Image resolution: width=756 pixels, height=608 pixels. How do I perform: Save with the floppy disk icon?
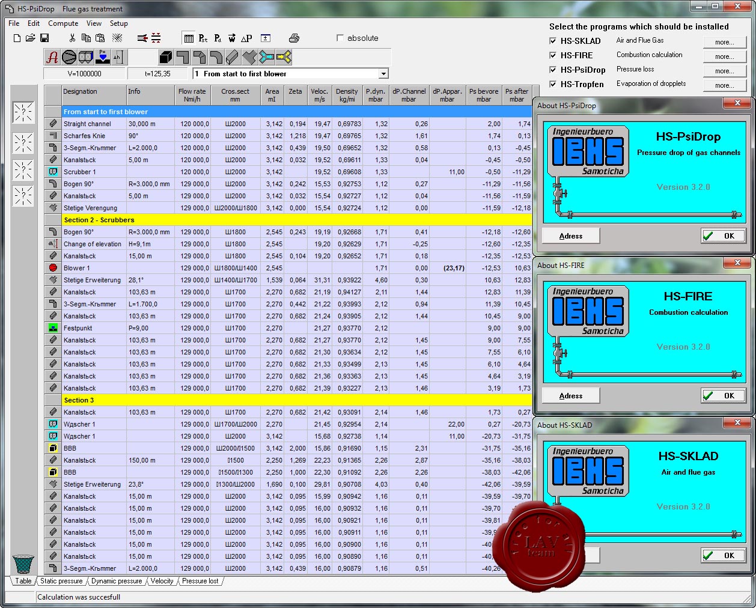coord(44,38)
